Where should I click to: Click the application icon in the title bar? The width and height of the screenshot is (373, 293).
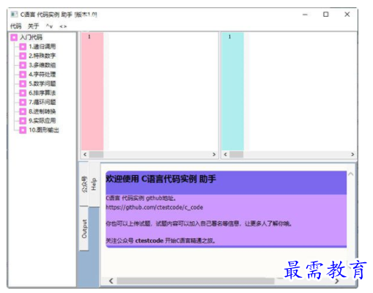14,15
